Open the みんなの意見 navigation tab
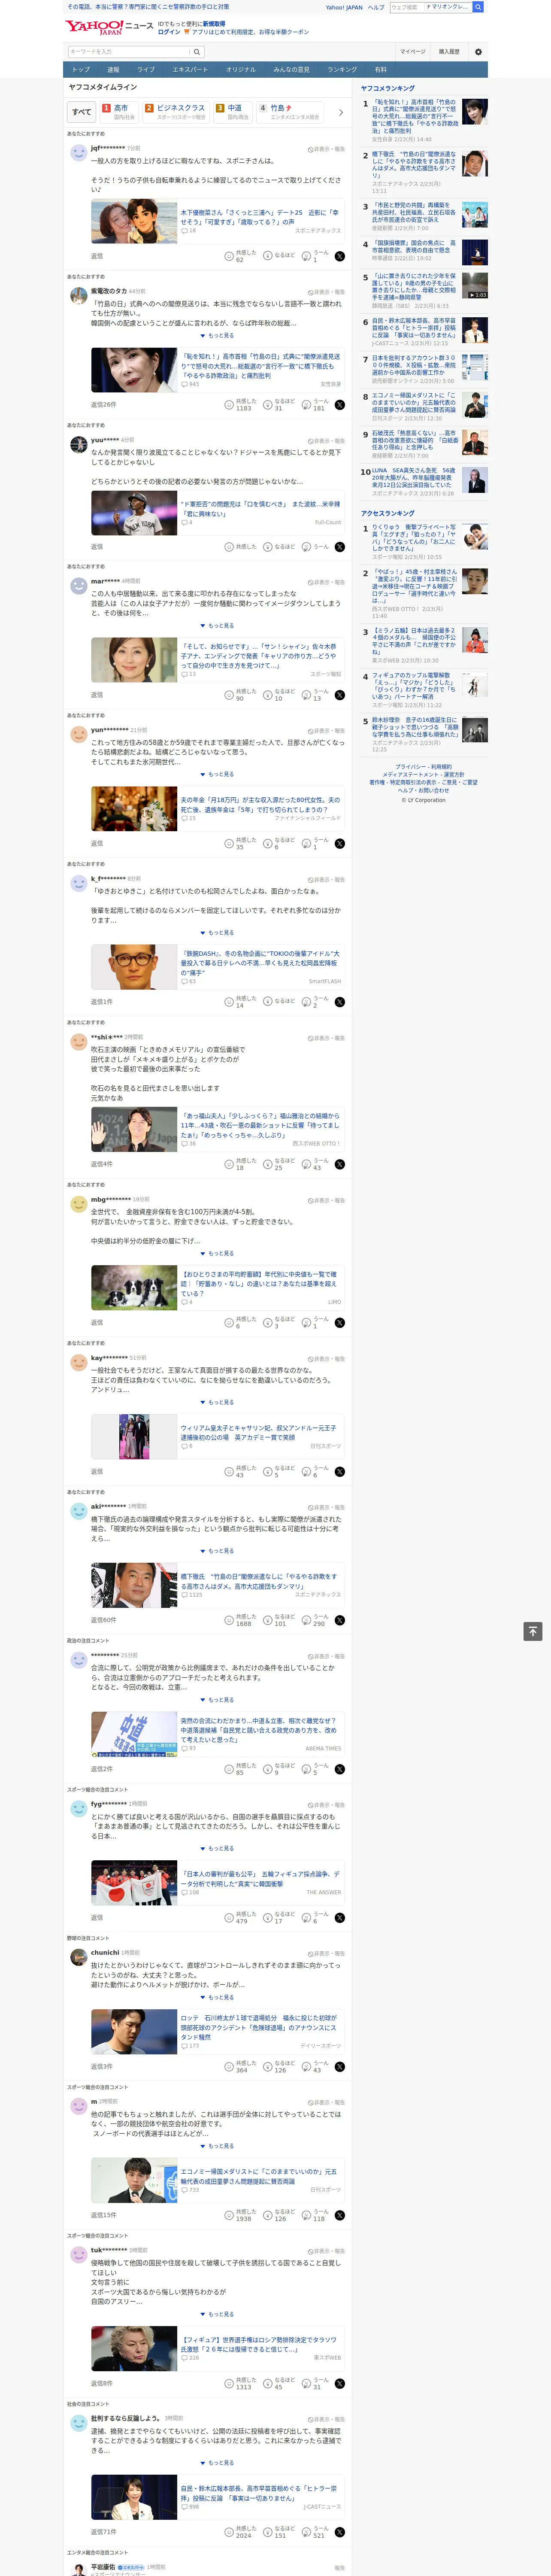The height and width of the screenshot is (2576, 551). (x=291, y=70)
